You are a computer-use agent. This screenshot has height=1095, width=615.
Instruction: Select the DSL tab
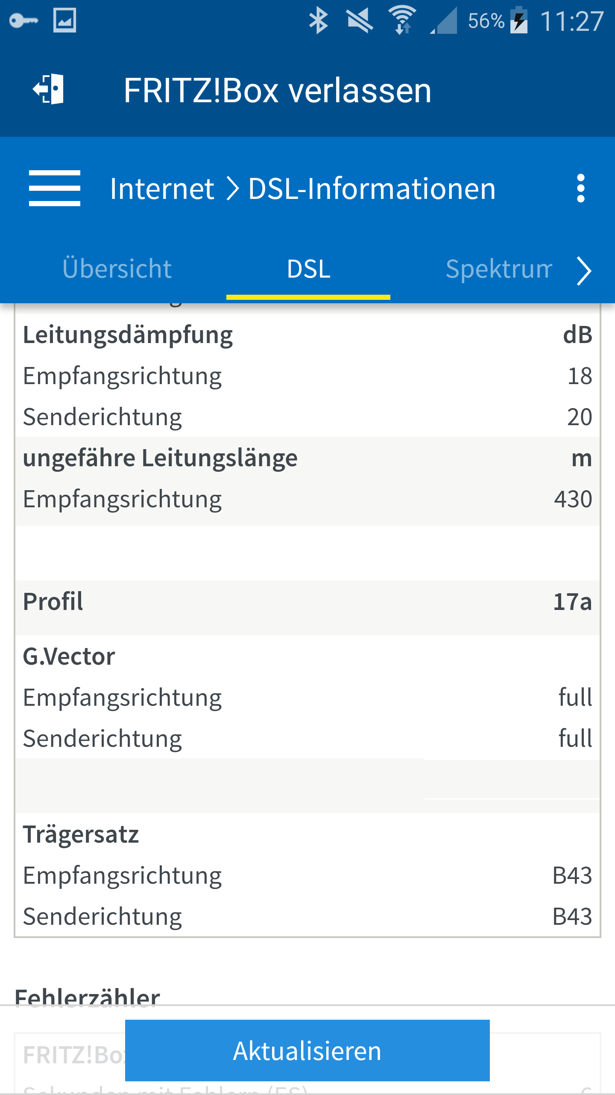pos(308,269)
